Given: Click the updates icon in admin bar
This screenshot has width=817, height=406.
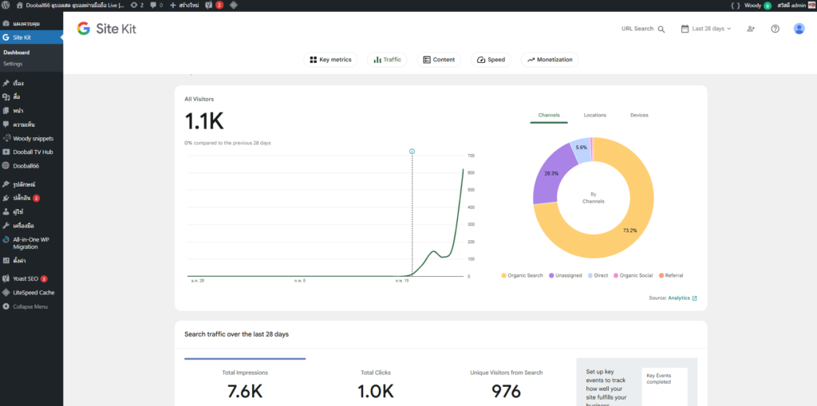Looking at the screenshot, I should point(136,5).
